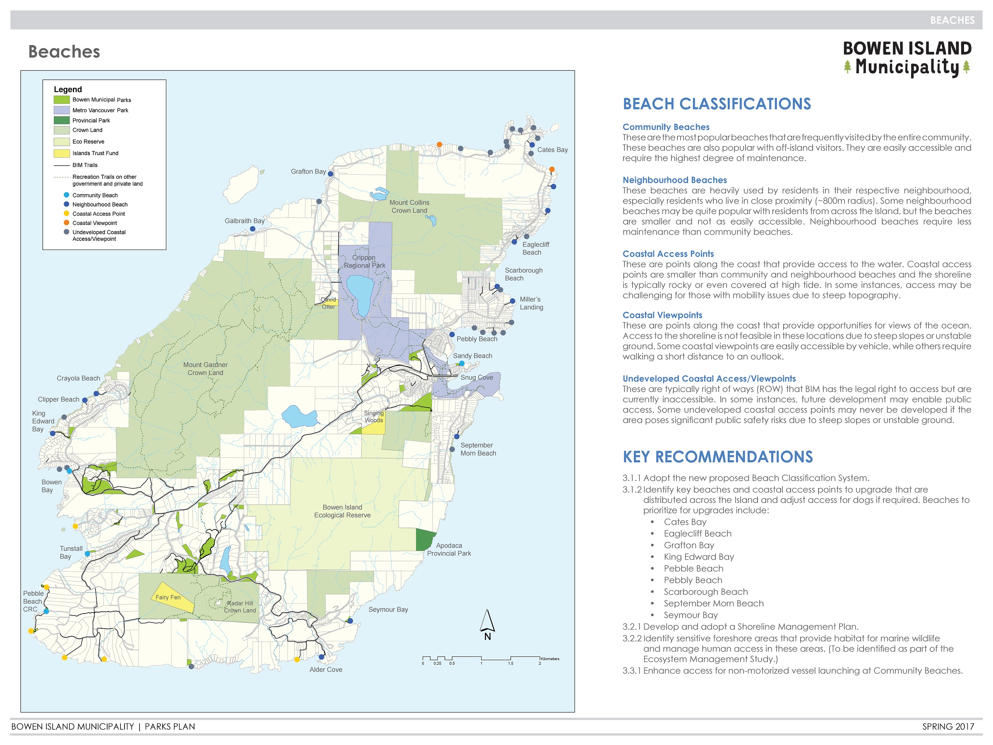993x745 pixels.
Task: Click the 'Fairy Fen' map label
Action: (x=168, y=597)
